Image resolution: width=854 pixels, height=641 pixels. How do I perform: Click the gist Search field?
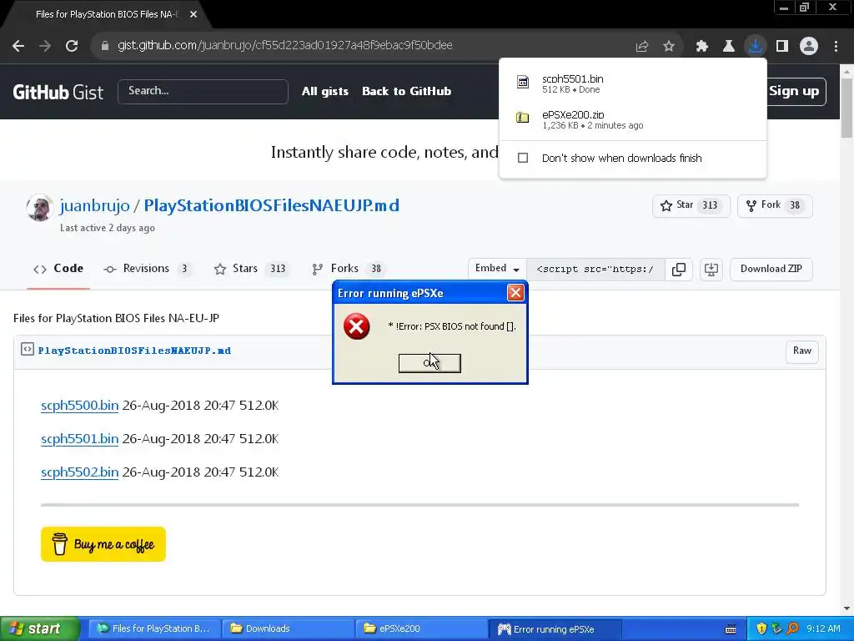203,92
